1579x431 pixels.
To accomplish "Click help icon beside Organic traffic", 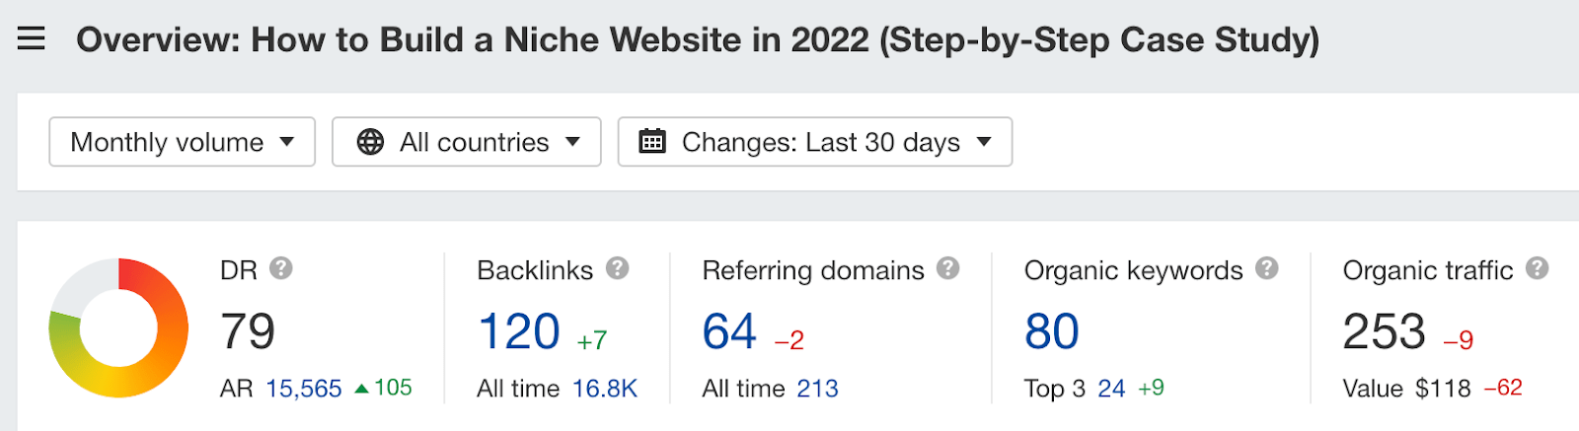I will coord(1538,268).
